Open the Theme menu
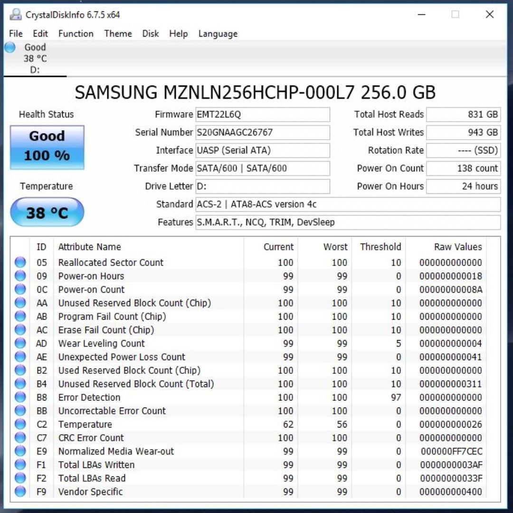Screen dimensions: 513x513 point(118,34)
